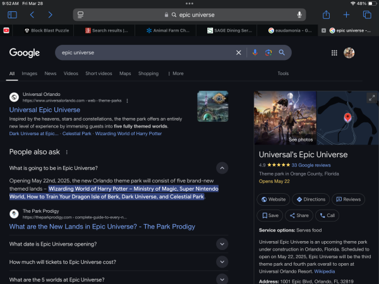Open Epic Universe result thumbnail image

click(x=213, y=106)
